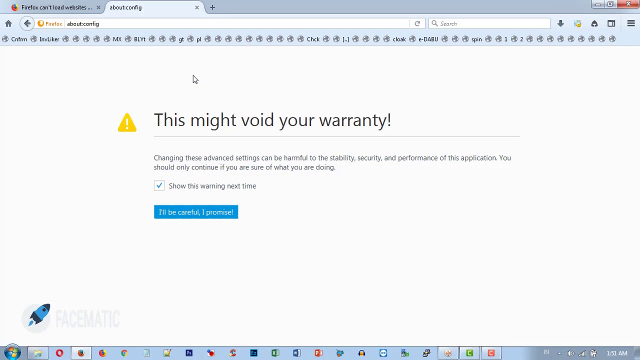Open Chrome from the taskbar
Viewport: 640px width, 360px height.
click(x=124, y=353)
